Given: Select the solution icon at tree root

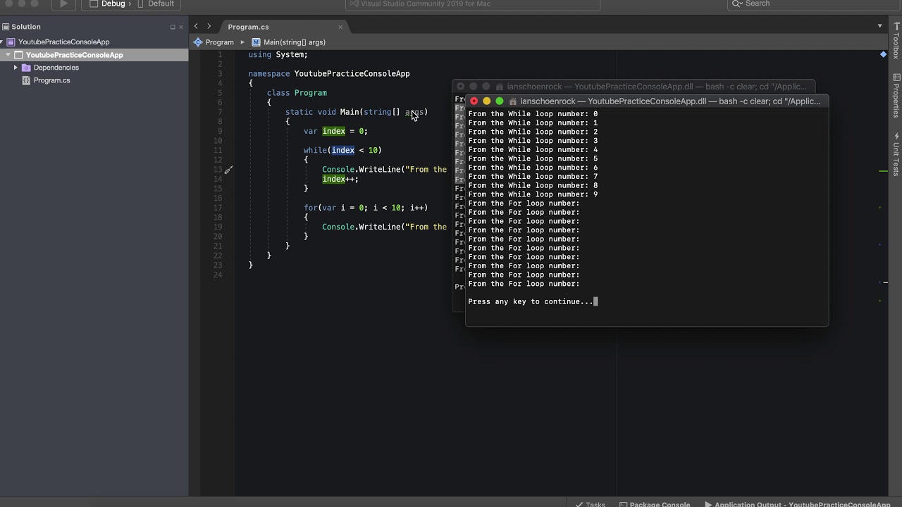Looking at the screenshot, I should 11,42.
